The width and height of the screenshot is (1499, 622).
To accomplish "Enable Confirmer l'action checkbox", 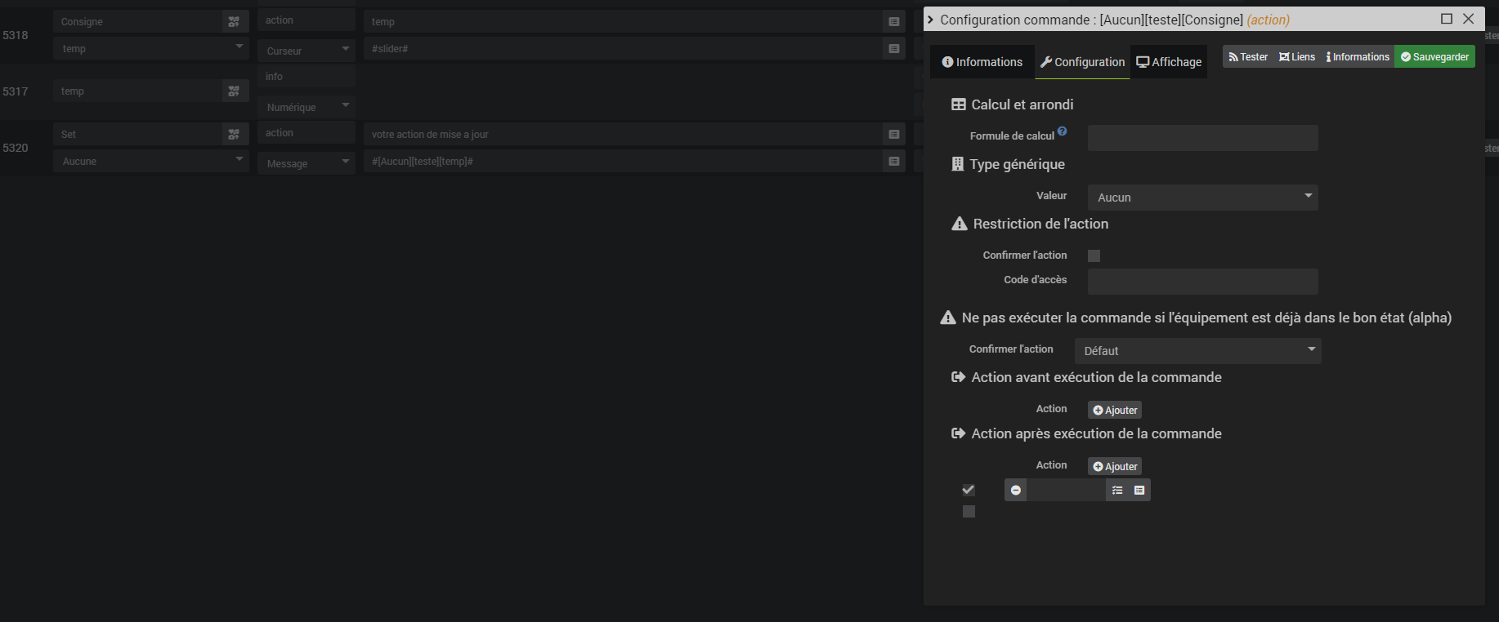I will click(x=1094, y=256).
